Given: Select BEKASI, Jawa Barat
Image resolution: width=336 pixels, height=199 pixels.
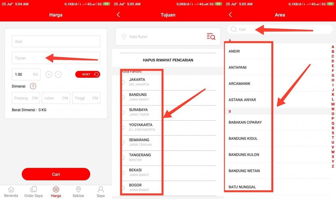Looking at the screenshot, I should pyautogui.click(x=168, y=172).
